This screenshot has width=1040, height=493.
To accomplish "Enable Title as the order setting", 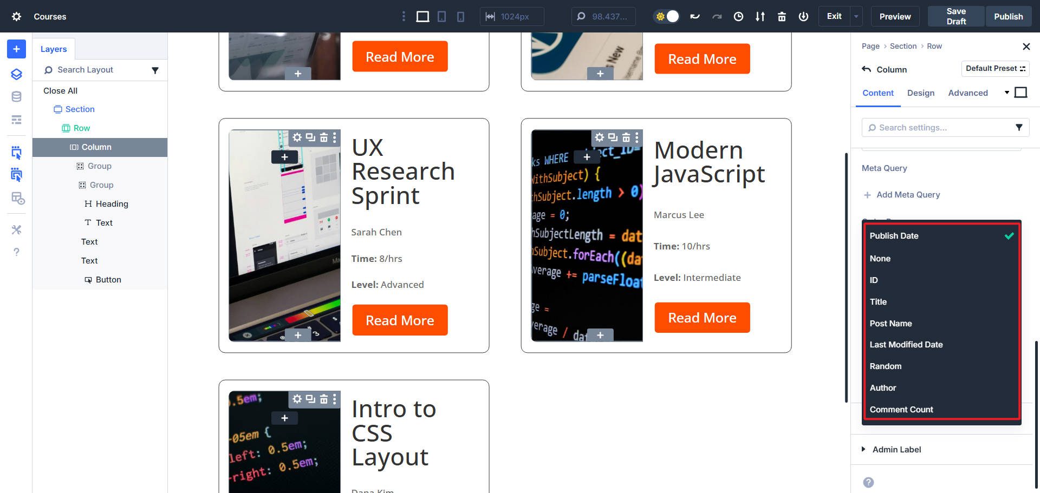I will [x=877, y=301].
